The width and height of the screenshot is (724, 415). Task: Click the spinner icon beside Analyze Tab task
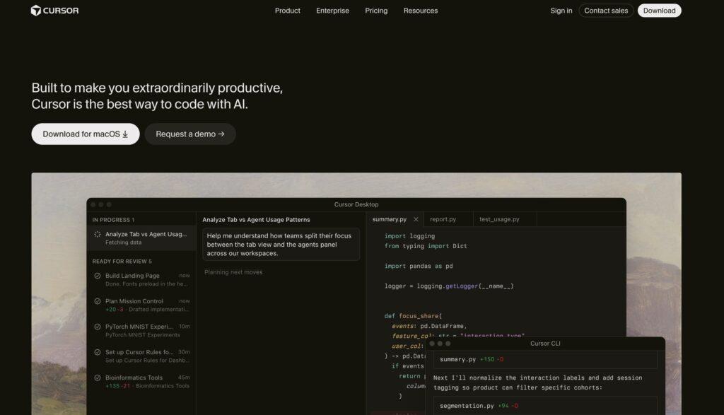(x=98, y=234)
